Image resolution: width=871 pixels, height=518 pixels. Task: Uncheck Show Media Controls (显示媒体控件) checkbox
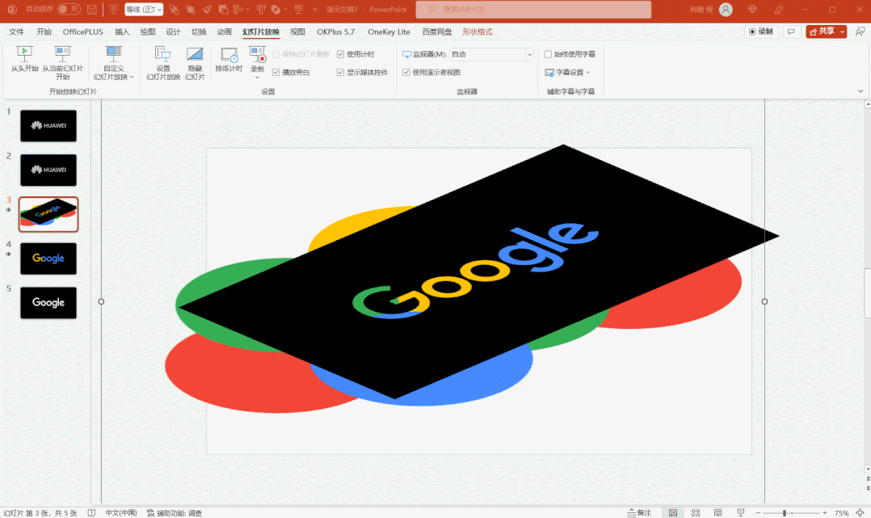click(340, 72)
